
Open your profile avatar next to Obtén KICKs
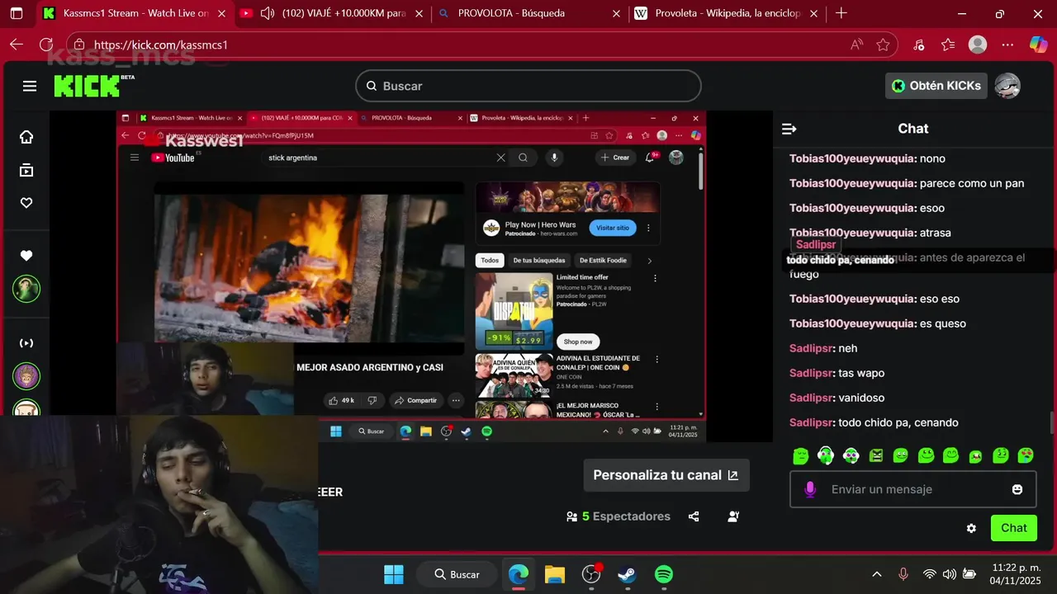click(1007, 86)
